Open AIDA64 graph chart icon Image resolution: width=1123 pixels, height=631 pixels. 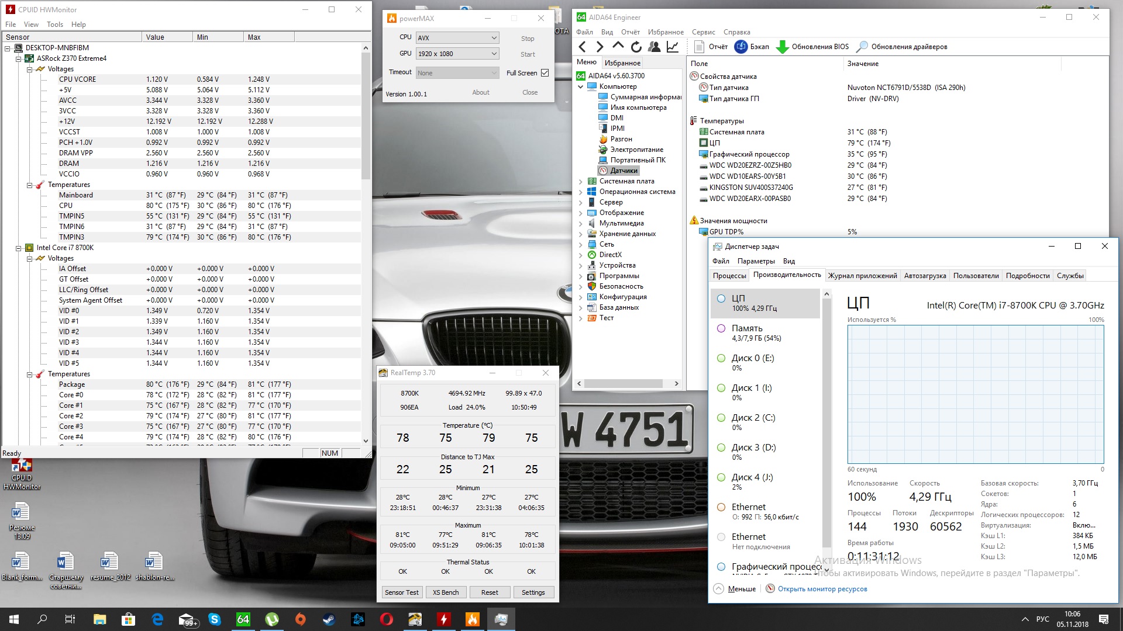pyautogui.click(x=673, y=47)
